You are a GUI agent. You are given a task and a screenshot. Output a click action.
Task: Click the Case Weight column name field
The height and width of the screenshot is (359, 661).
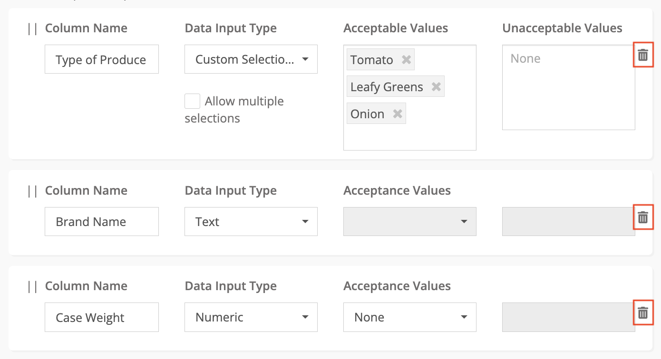click(101, 318)
